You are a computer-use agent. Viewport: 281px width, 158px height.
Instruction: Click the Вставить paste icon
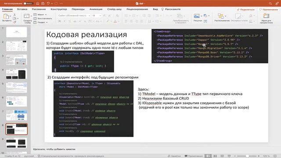(6, 17)
